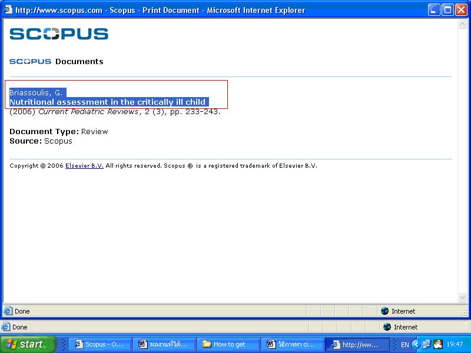Image resolution: width=471 pixels, height=353 pixels.
Task: Click the network computers tray icon
Action: 426,344
